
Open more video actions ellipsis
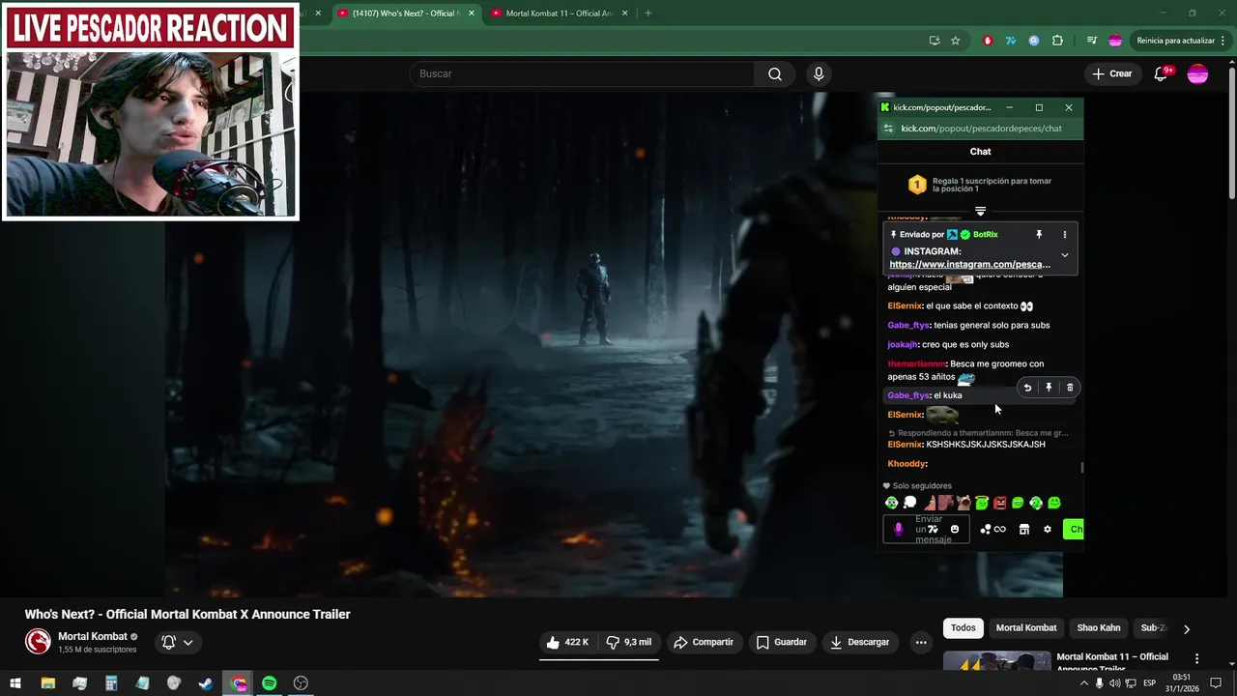pyautogui.click(x=921, y=642)
